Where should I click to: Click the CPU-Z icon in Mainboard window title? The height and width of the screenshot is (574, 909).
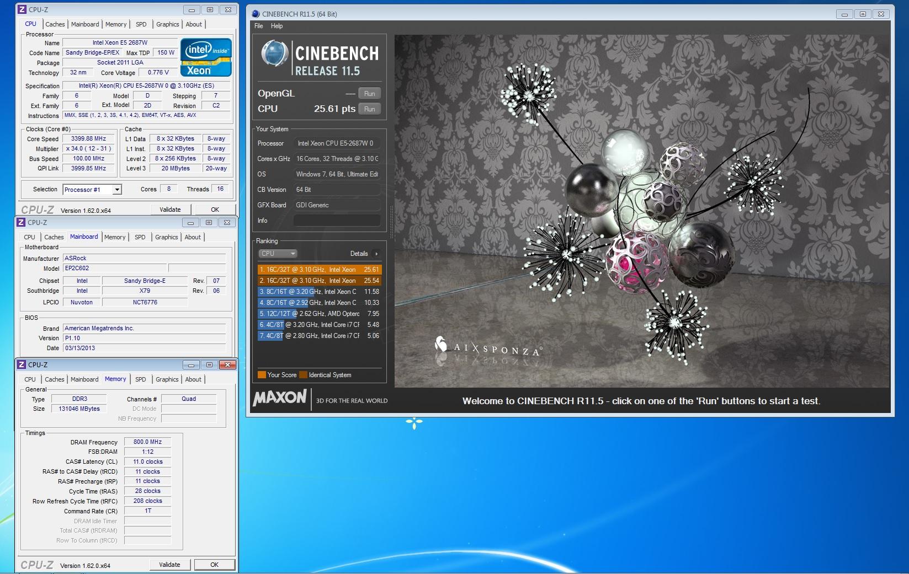point(21,222)
